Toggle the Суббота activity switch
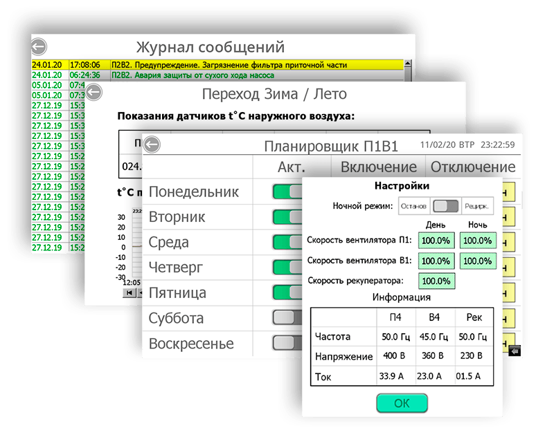Image resolution: width=554 pixels, height=446 pixels. [x=287, y=318]
